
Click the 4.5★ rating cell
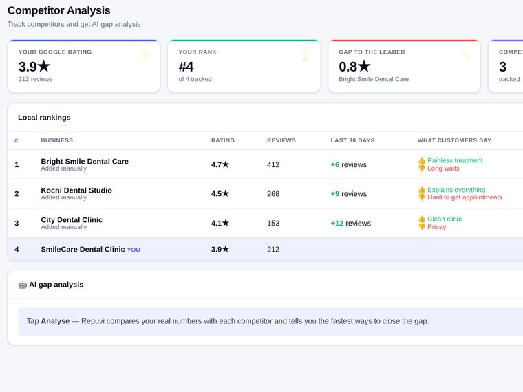(220, 194)
